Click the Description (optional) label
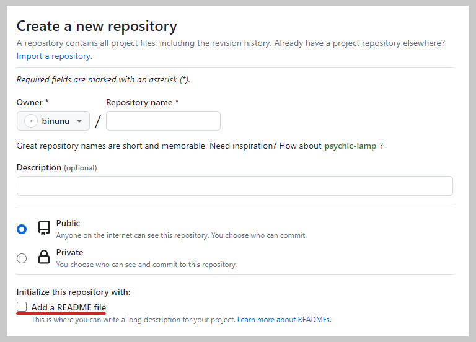The height and width of the screenshot is (342, 476). (57, 167)
